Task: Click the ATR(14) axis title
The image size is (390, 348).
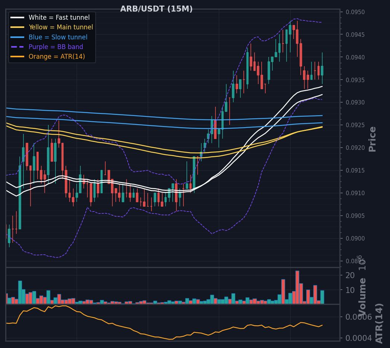Action: pos(379,323)
